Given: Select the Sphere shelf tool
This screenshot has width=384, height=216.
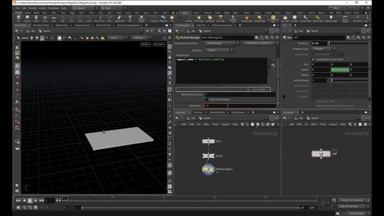Looking at the screenshot, I should tap(28, 18).
